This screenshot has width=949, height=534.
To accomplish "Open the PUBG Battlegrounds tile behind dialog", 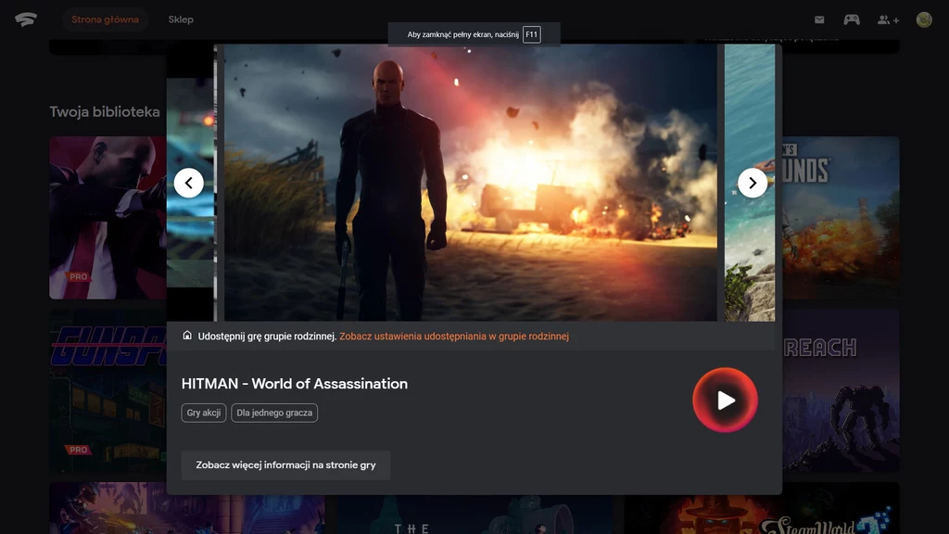I will (841, 218).
